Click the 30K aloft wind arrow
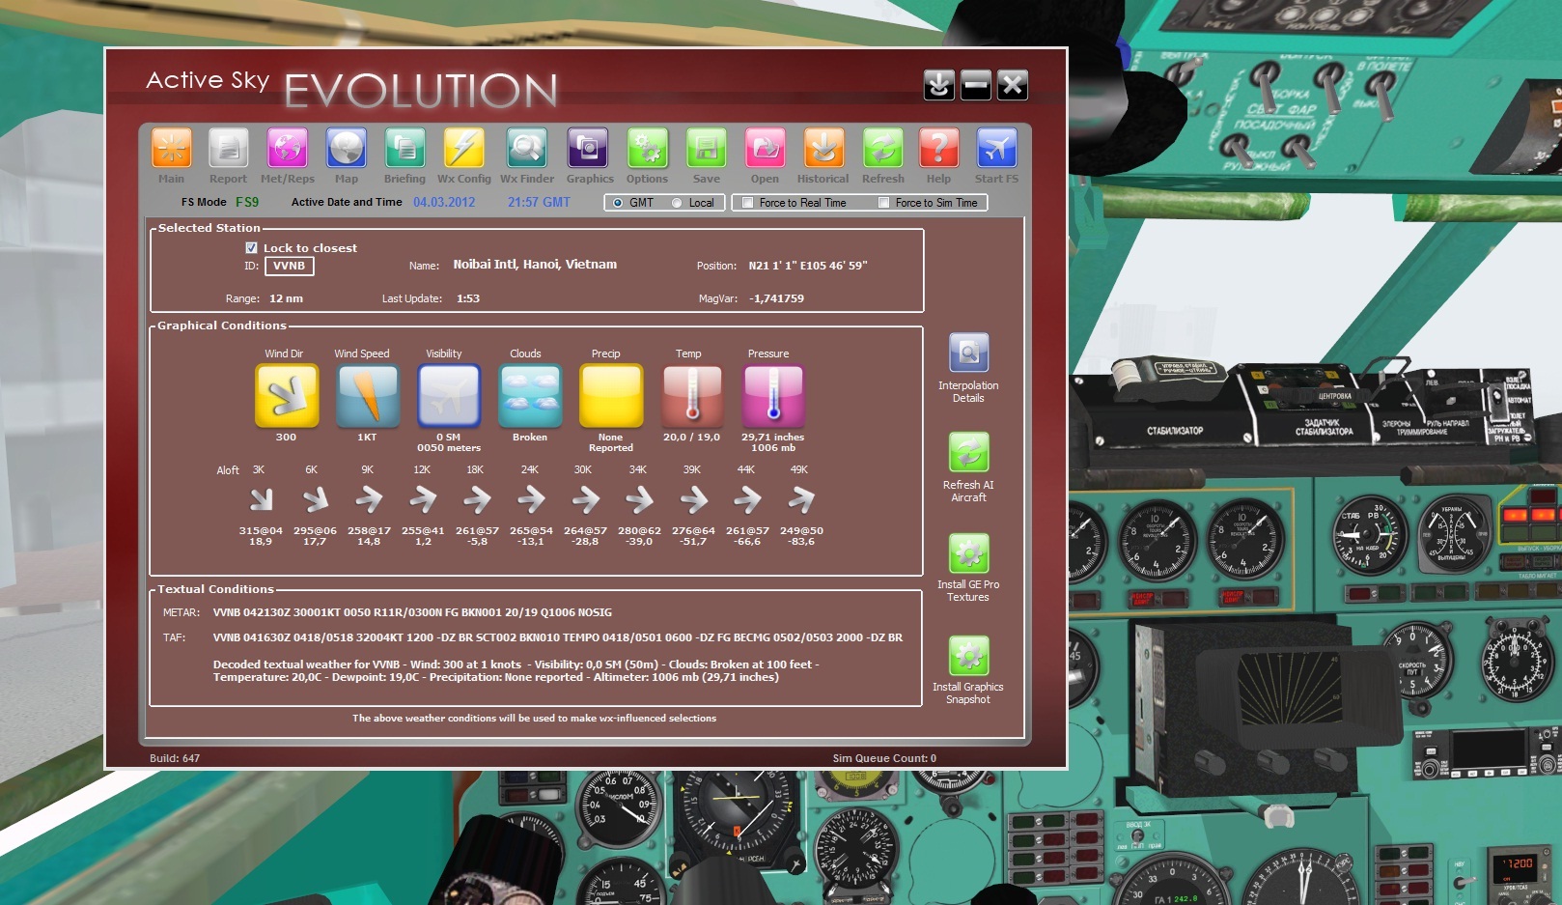The width and height of the screenshot is (1562, 905). point(585,499)
